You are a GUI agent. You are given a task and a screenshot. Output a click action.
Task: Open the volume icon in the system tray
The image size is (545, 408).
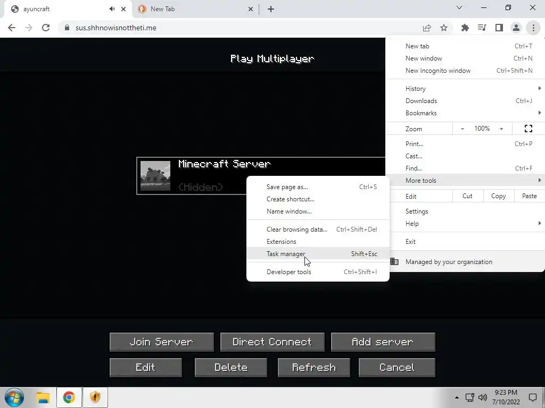[x=482, y=397]
